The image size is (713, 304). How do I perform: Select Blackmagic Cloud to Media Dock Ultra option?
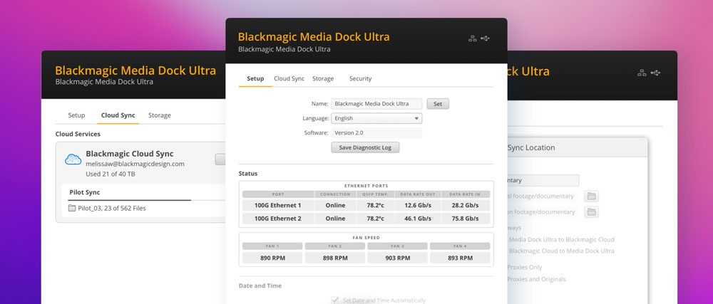click(561, 251)
